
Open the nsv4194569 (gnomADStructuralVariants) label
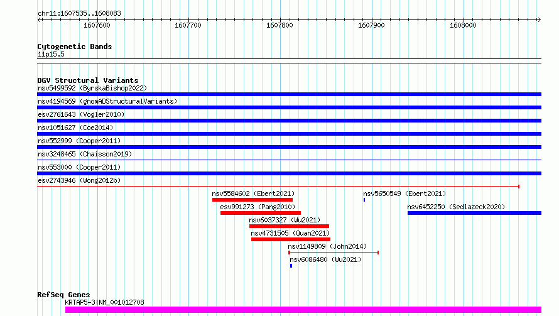click(x=107, y=101)
